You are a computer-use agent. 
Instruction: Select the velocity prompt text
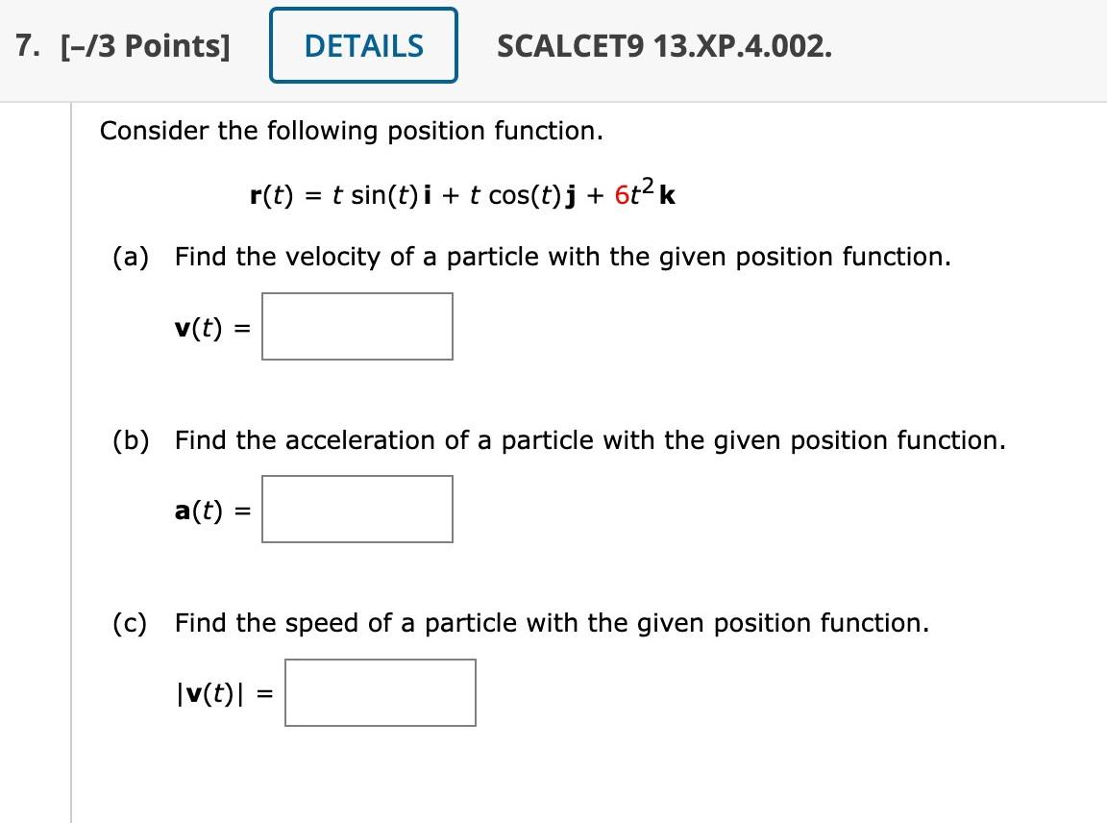(x=562, y=257)
